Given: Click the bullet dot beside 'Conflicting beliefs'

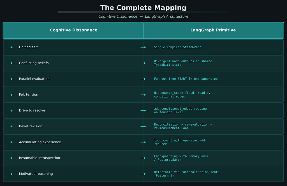Looking at the screenshot, I should 11,63.
